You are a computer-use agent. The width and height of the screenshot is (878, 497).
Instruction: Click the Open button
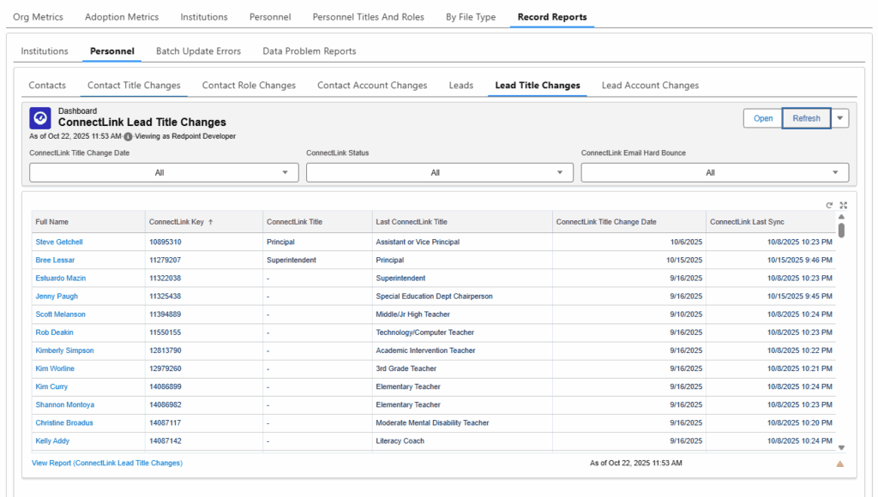tap(762, 117)
